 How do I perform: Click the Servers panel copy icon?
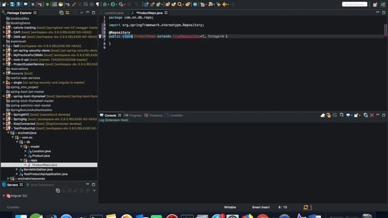click(58, 191)
